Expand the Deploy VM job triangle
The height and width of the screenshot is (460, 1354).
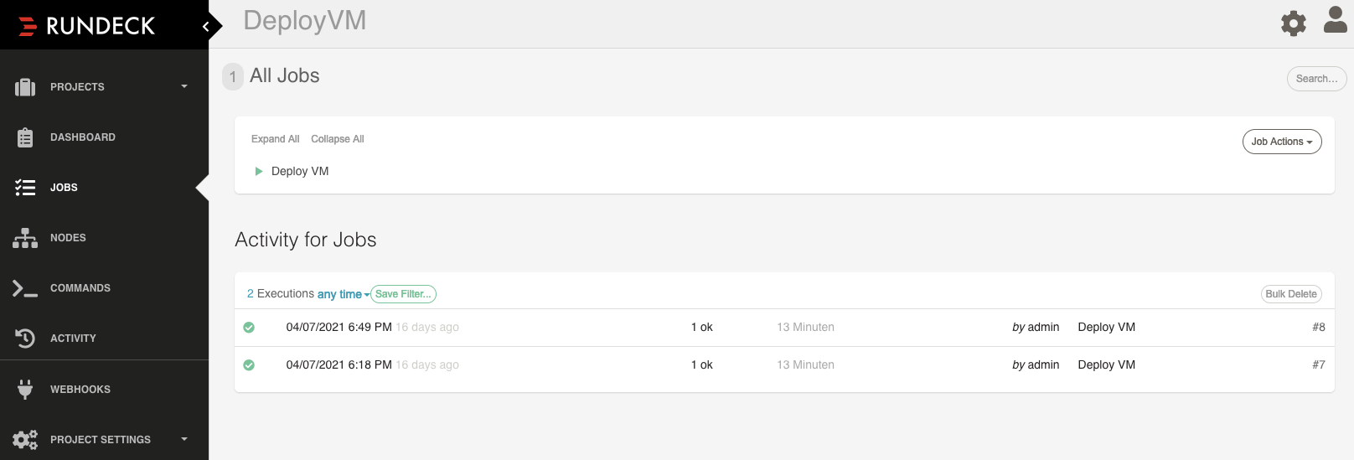(x=259, y=171)
